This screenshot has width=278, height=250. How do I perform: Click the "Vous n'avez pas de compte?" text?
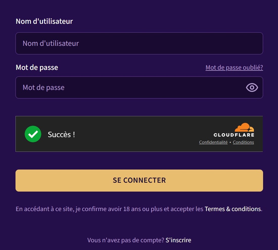point(126,240)
